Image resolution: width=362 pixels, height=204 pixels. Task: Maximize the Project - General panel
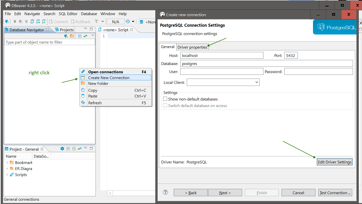point(91,148)
